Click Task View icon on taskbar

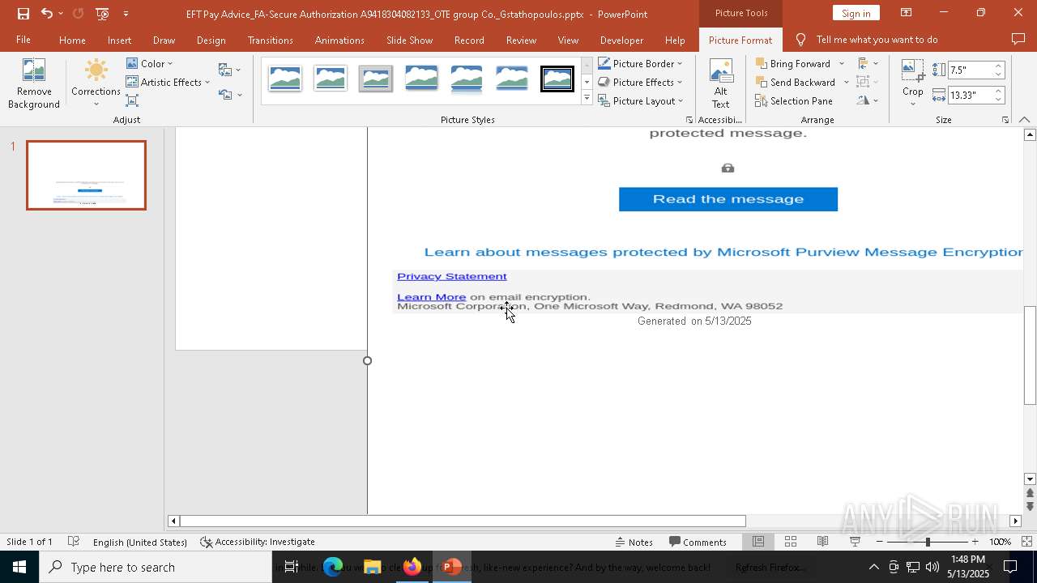292,567
